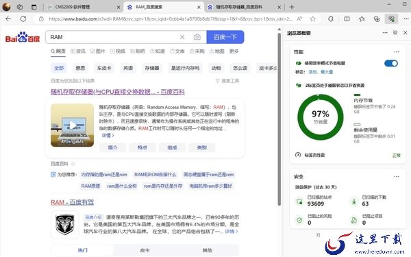Viewport: 411px width, 257px height.
Task: Open a new tab with the plus button
Action: tap(292, 7)
